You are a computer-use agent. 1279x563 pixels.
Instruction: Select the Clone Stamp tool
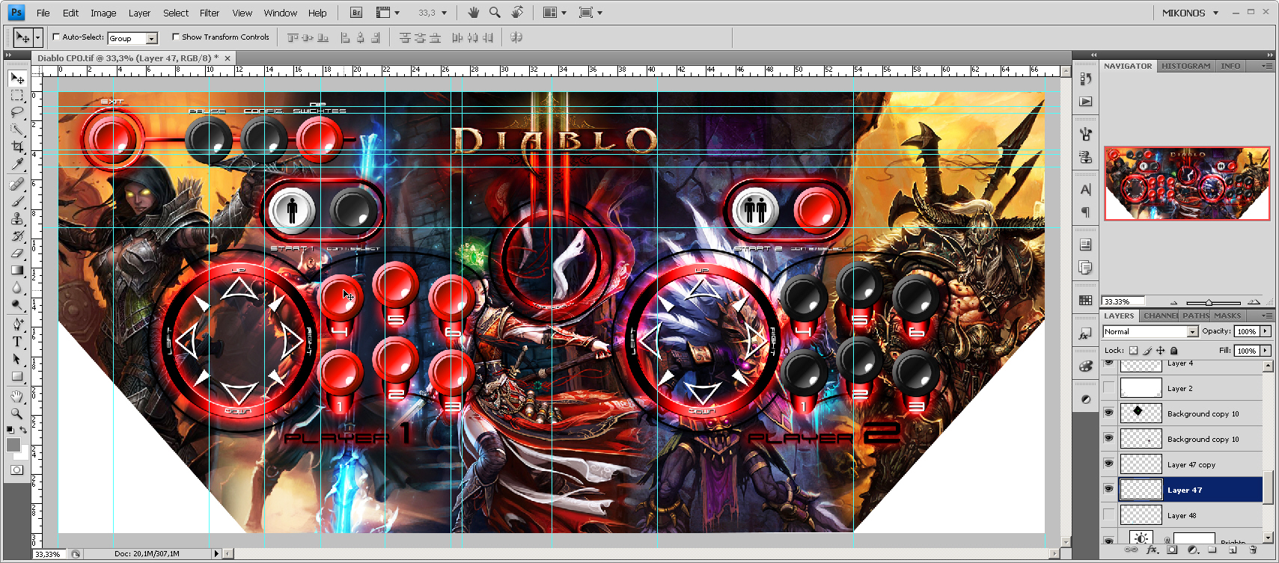click(16, 218)
